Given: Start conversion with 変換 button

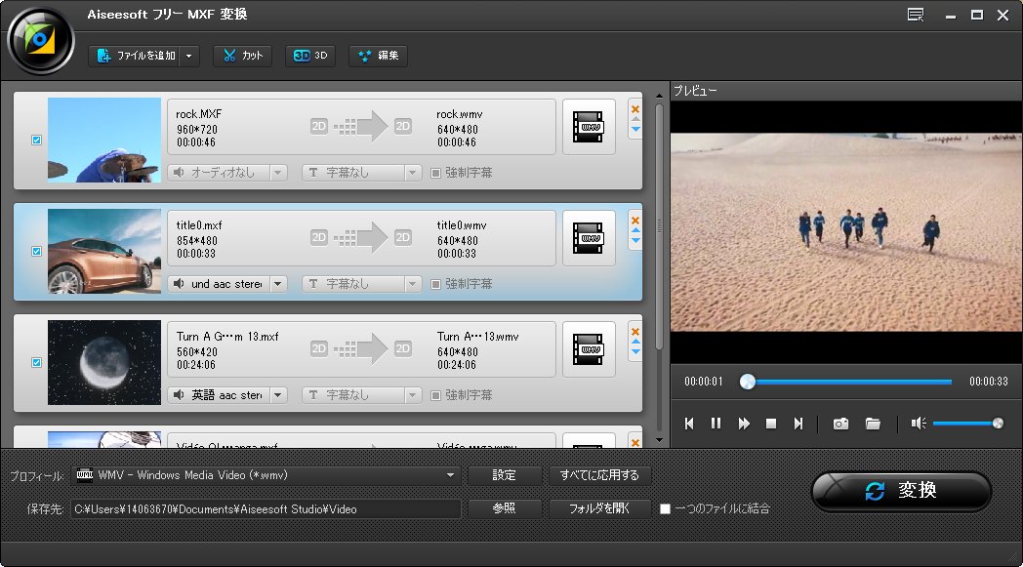Looking at the screenshot, I should [901, 491].
